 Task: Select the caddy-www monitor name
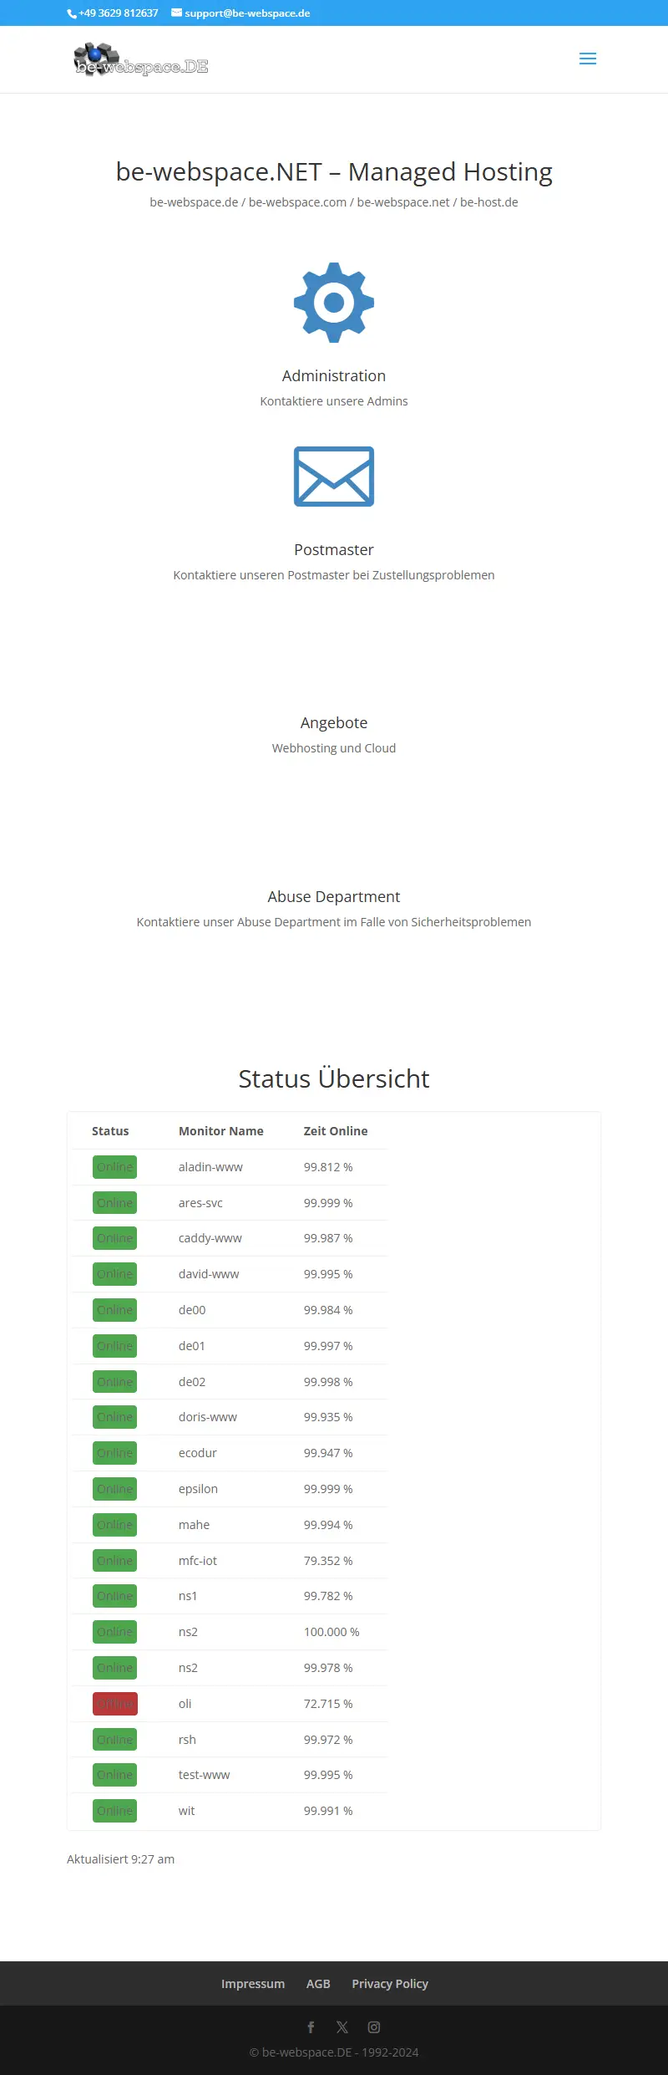(210, 1238)
